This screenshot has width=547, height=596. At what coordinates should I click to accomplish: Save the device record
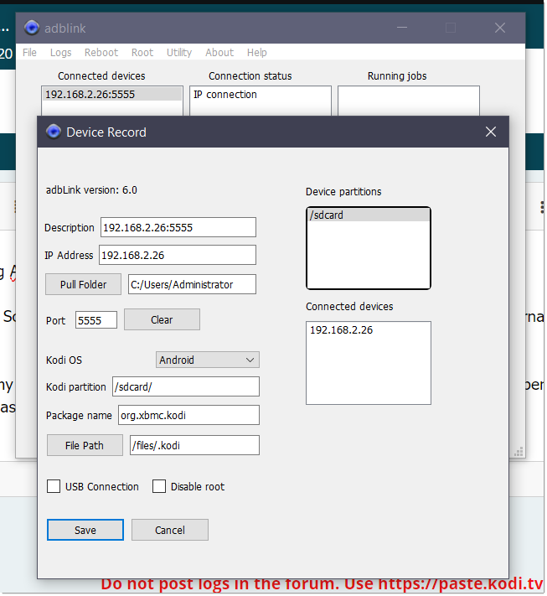click(85, 530)
